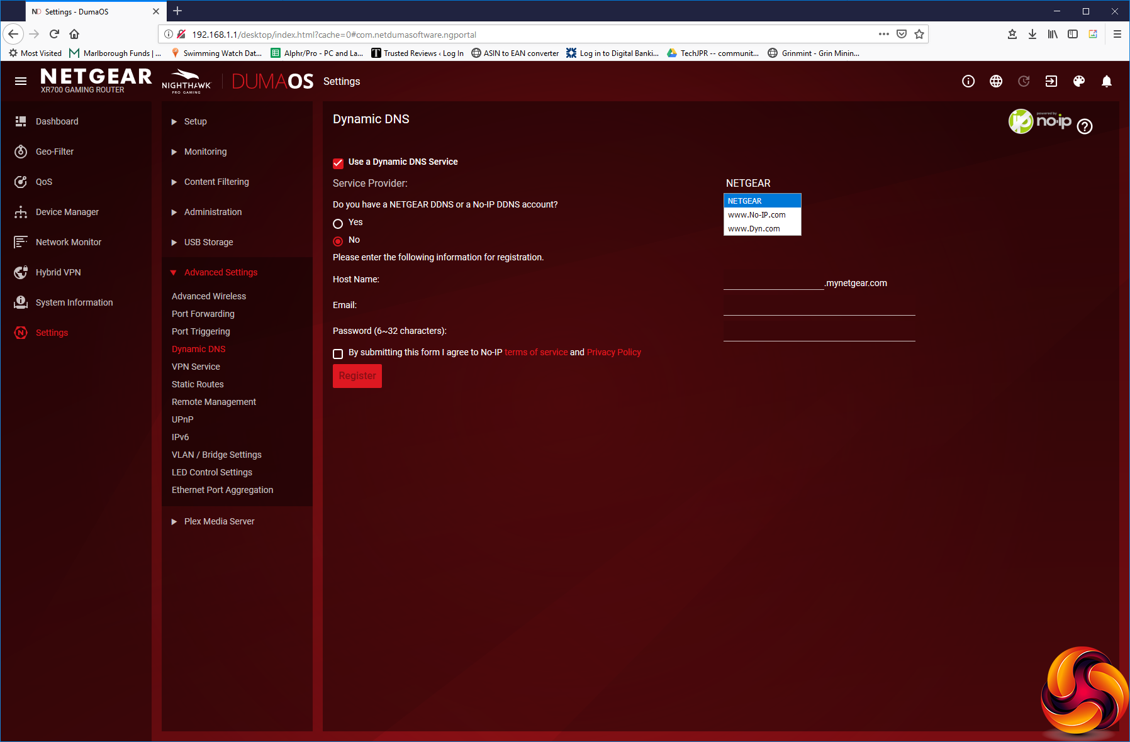This screenshot has width=1130, height=742.
Task: Open Dynamic DNS help question mark
Action: [x=1085, y=126]
